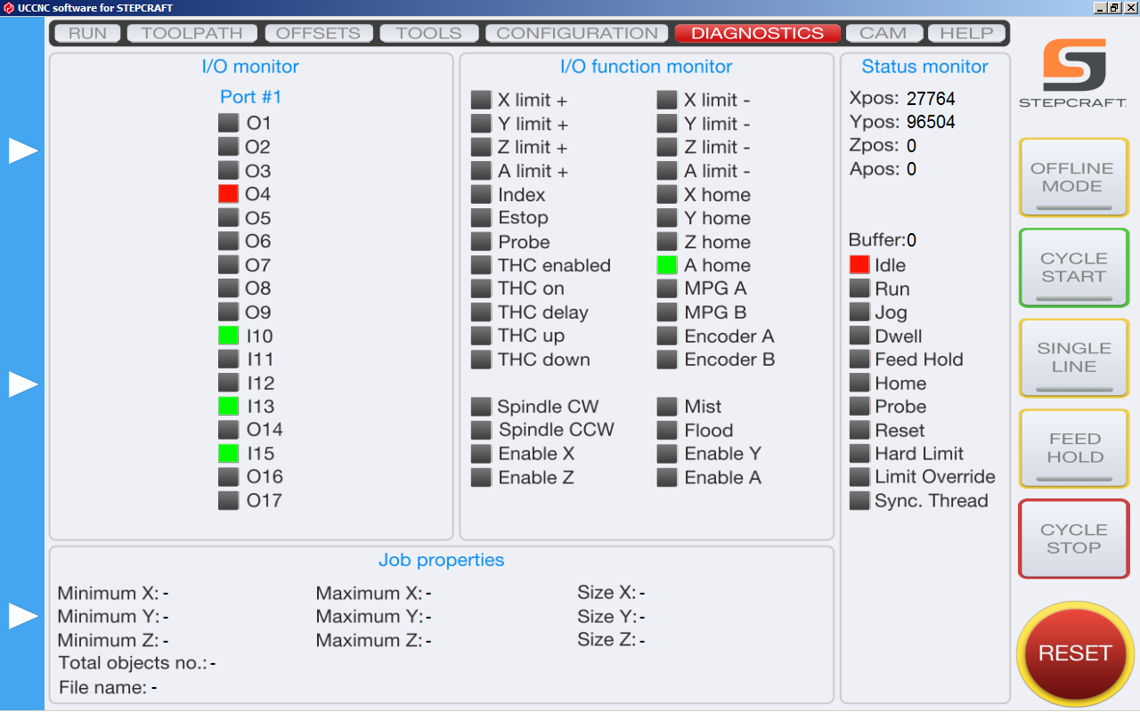This screenshot has height=712, width=1140.
Task: Click the green I13 input LED
Action: [x=228, y=407]
